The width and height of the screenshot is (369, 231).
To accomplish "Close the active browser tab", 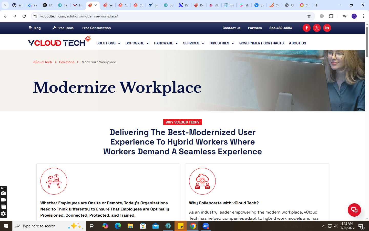I will click(96, 5).
